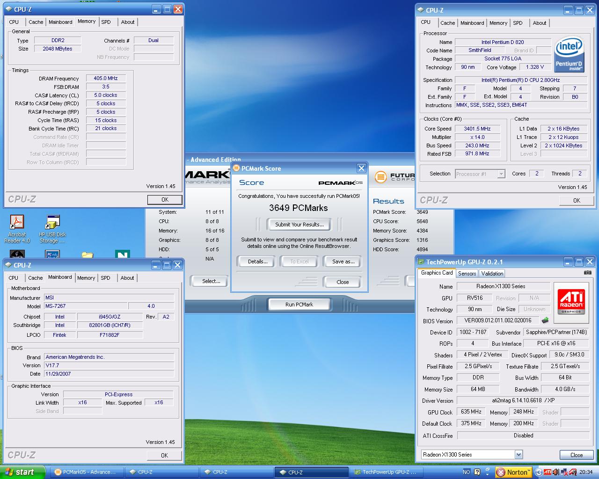Switch to TechPowerUp GPU-Z taskbar button

click(x=387, y=472)
